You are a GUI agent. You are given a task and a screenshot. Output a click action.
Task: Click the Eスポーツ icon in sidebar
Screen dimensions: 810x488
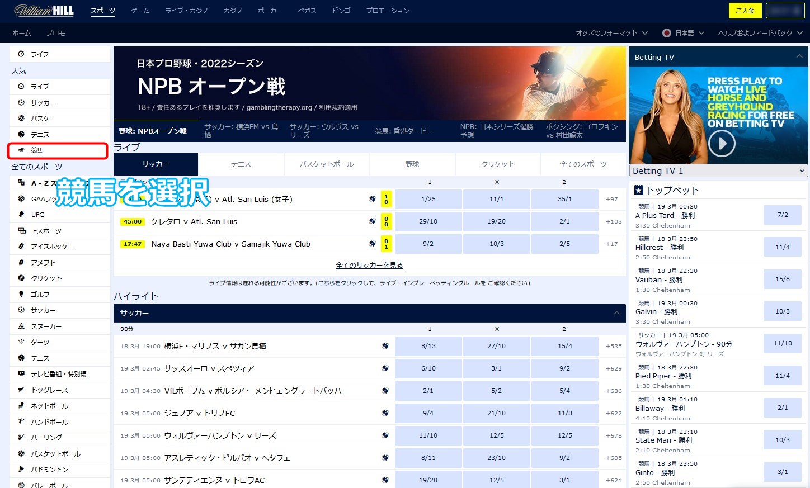tap(22, 230)
